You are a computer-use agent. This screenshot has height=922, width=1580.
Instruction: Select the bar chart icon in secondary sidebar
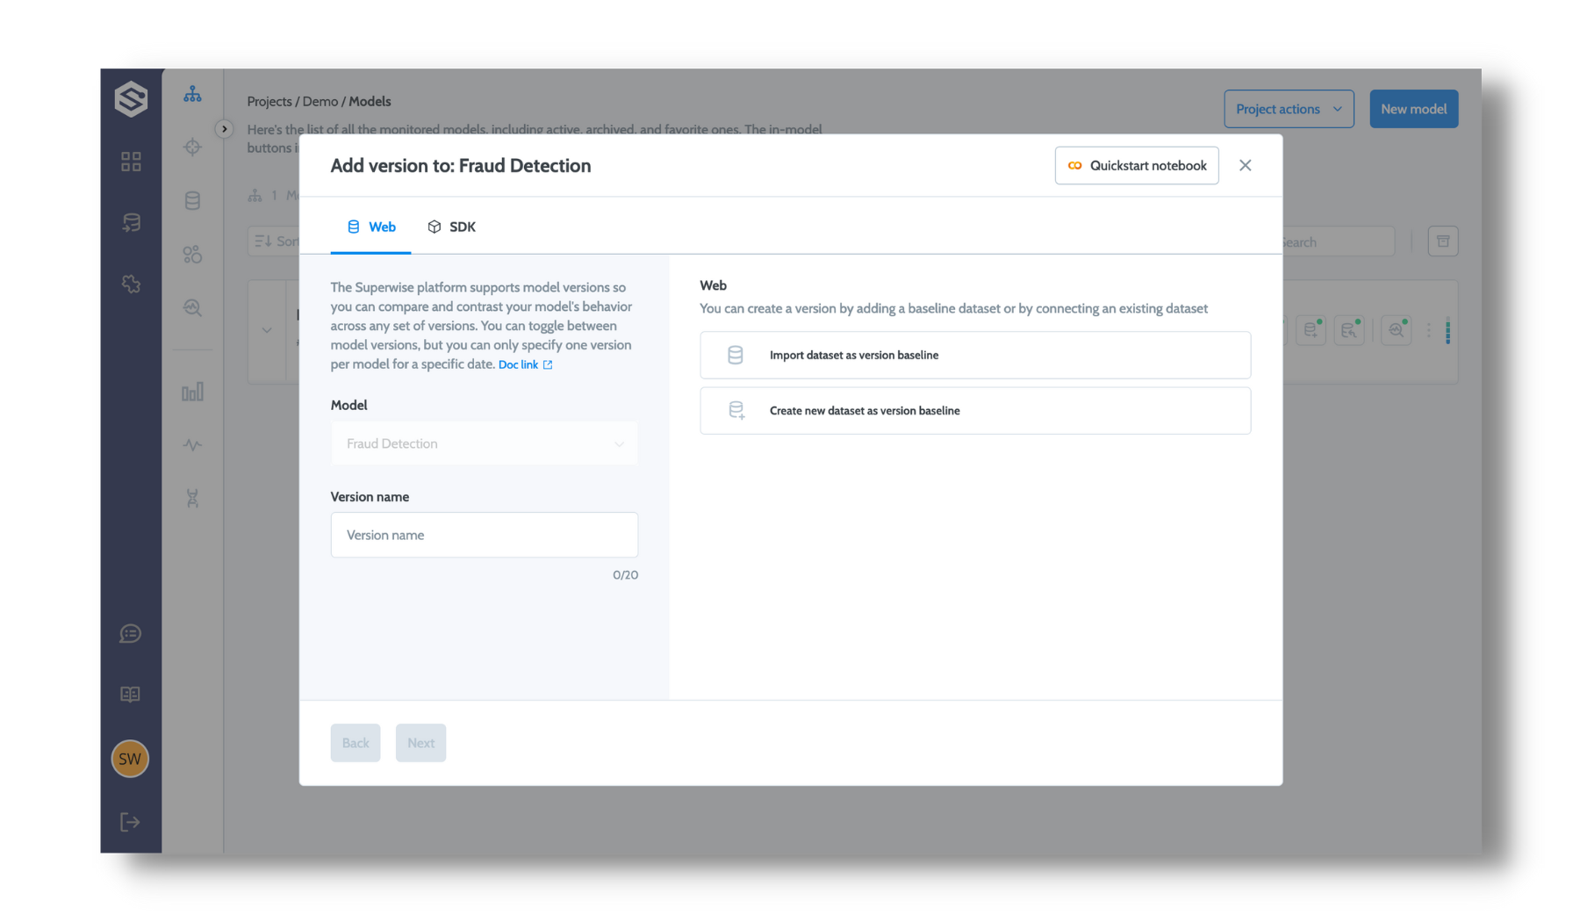point(192,392)
